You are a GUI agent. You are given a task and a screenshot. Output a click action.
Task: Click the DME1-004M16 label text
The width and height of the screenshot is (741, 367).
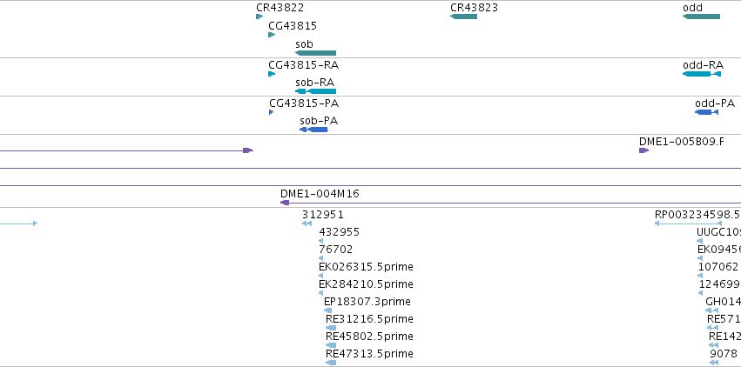pyautogui.click(x=320, y=194)
